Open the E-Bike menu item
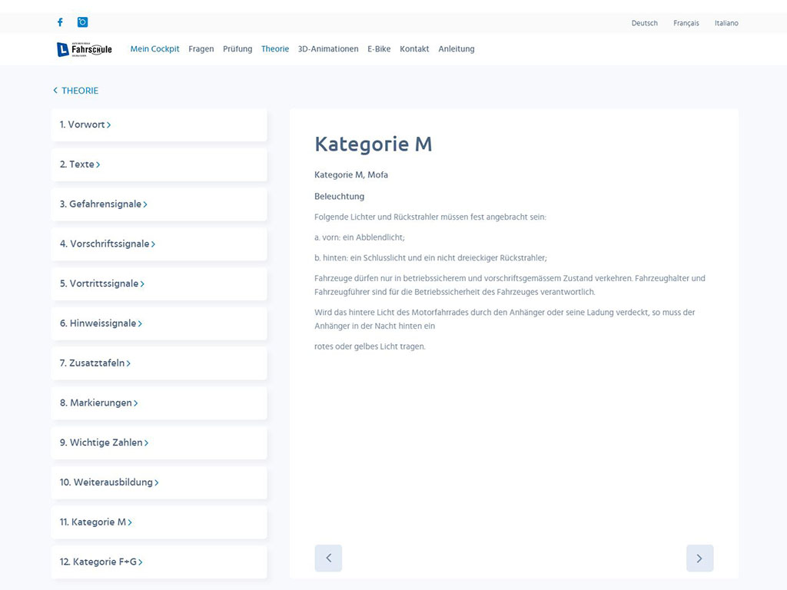The image size is (787, 590). 379,49
